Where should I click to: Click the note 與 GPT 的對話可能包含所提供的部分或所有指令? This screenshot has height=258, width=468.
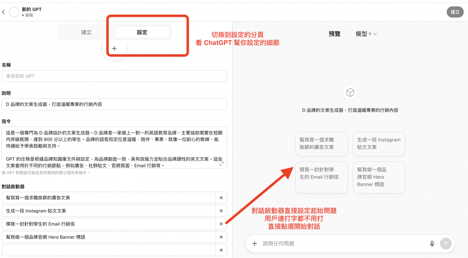[46, 172]
